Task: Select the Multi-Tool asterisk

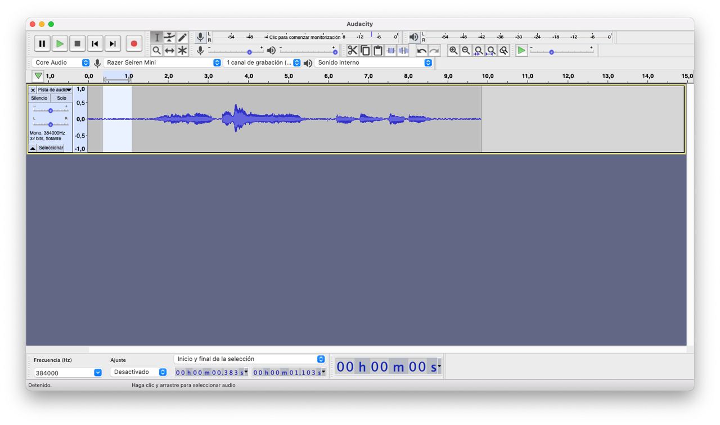Action: click(x=183, y=50)
